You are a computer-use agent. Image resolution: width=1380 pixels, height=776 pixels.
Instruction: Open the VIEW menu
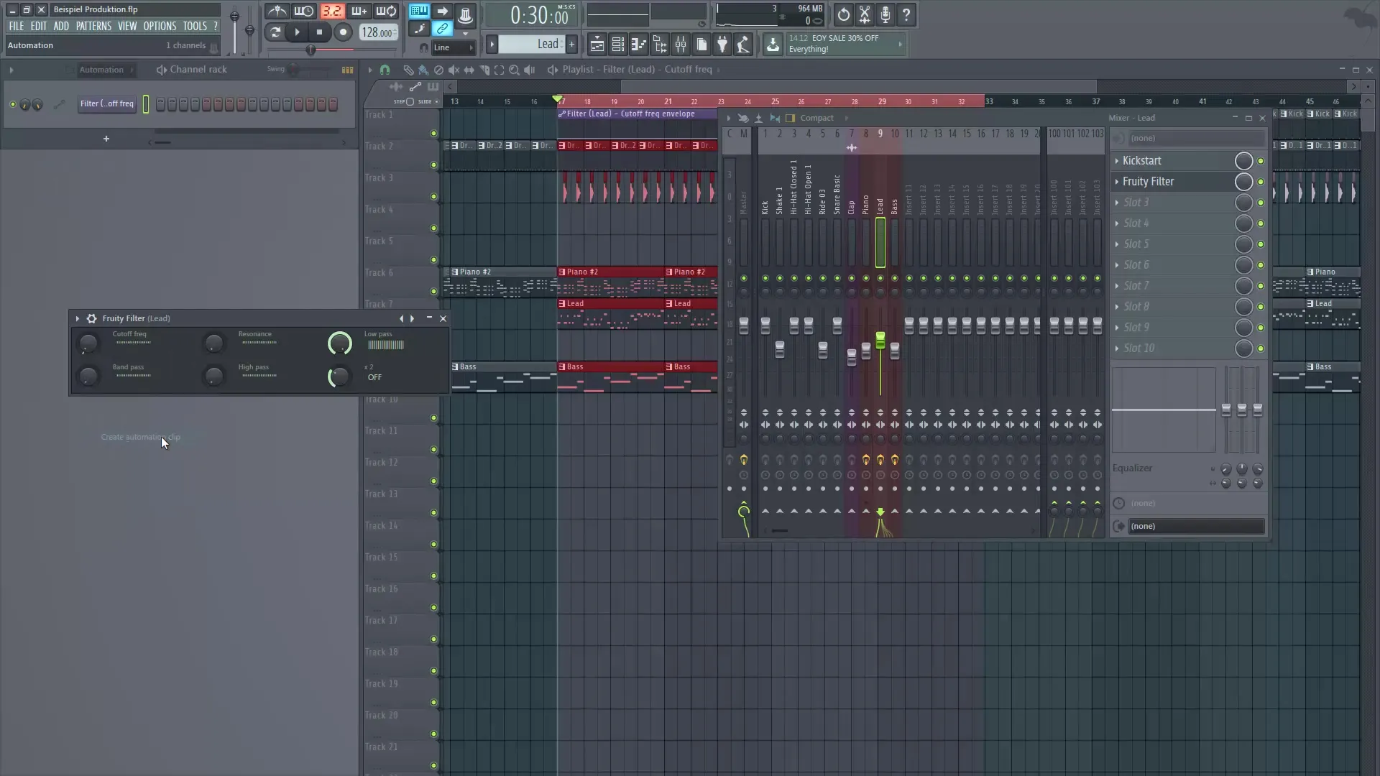[127, 26]
